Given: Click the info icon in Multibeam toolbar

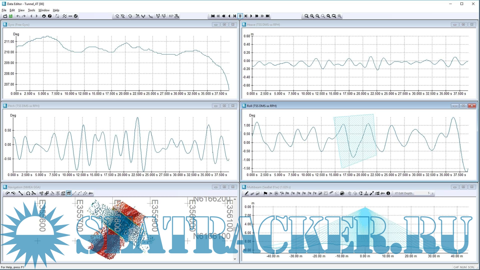Looking at the screenshot, I should (x=388, y=193).
